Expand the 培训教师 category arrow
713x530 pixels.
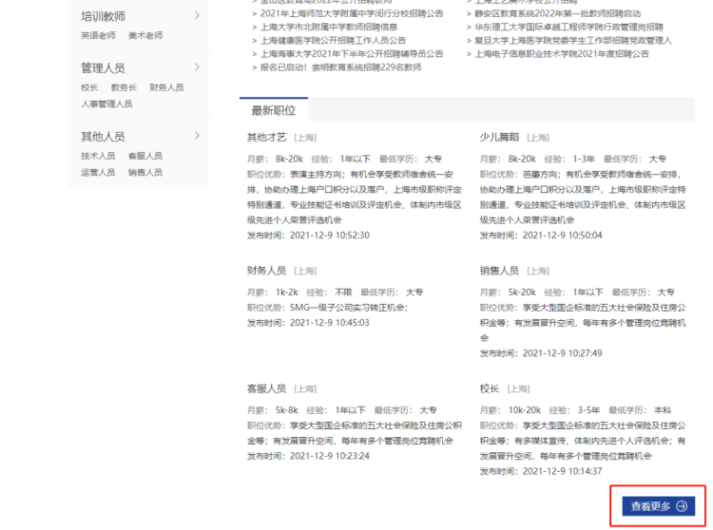click(197, 15)
